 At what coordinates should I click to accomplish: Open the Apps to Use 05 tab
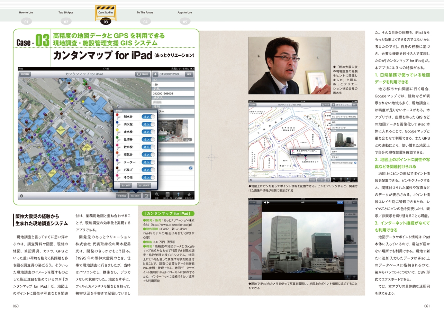click(185, 17)
